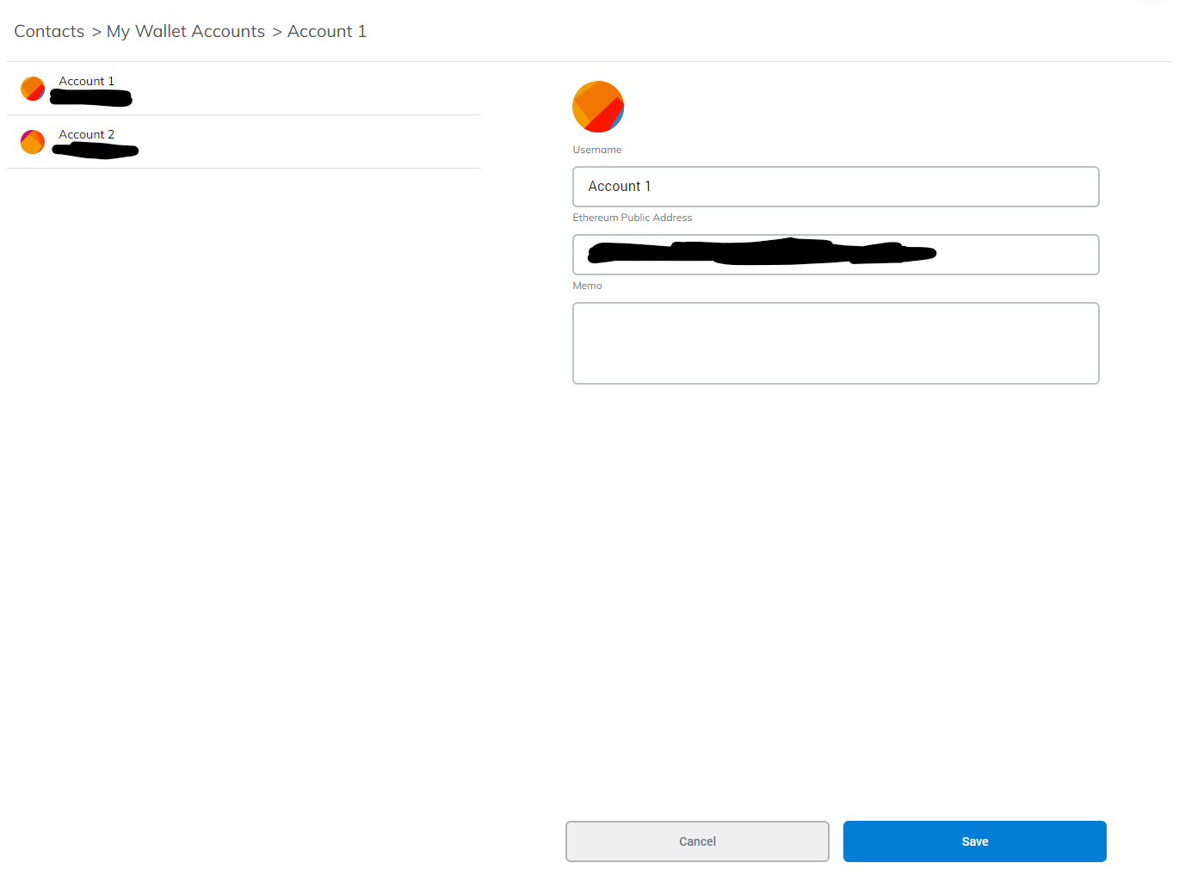The image size is (1185, 875).
Task: Open the Contacts breadcrumb link
Action: (x=49, y=31)
